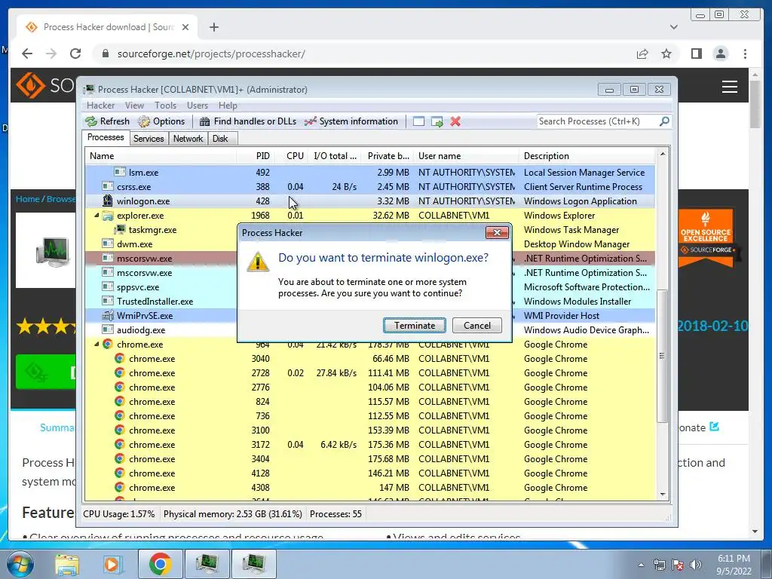The width and height of the screenshot is (772, 579).
Task: Open SourceForge hamburger menu
Action: pyautogui.click(x=730, y=87)
